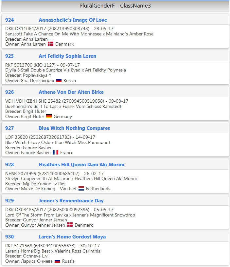The width and height of the screenshot is (230, 267).
Task: Open Art Felicity Sophia Loren entry
Action: tap(67, 56)
